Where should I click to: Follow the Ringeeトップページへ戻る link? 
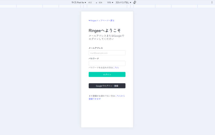point(102,21)
